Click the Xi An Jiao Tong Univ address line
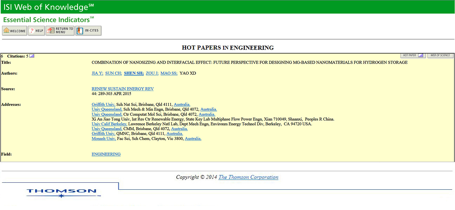Viewport: 455px width, 210px height. (213, 119)
